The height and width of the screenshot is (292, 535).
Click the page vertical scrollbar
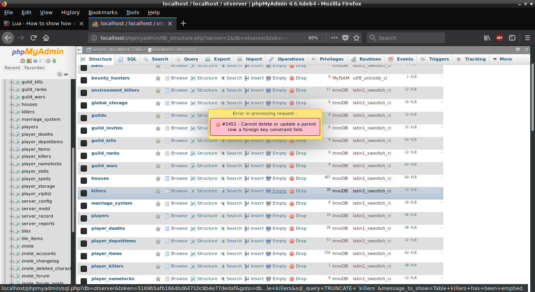click(x=533, y=96)
